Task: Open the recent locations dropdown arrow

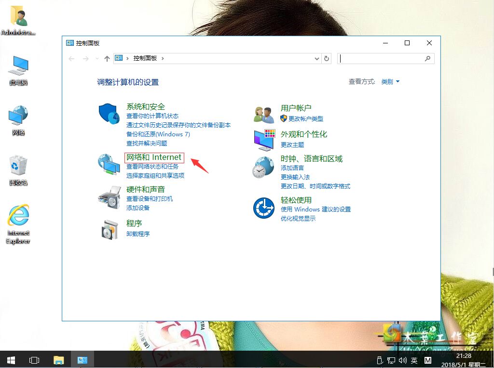Action: [x=97, y=58]
